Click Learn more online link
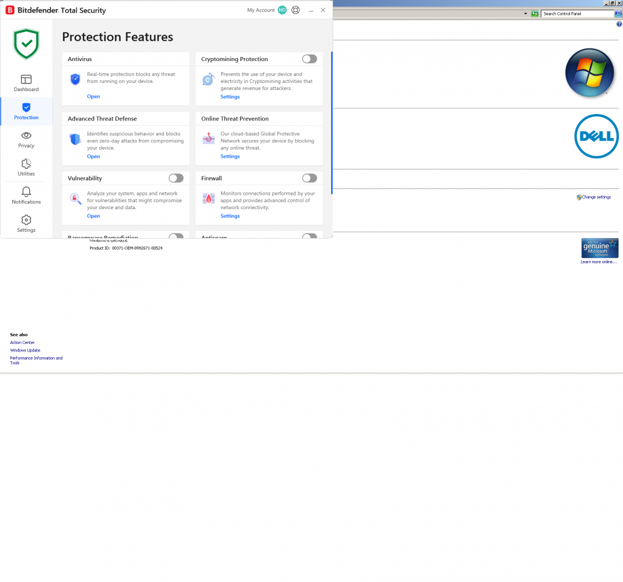 click(598, 262)
